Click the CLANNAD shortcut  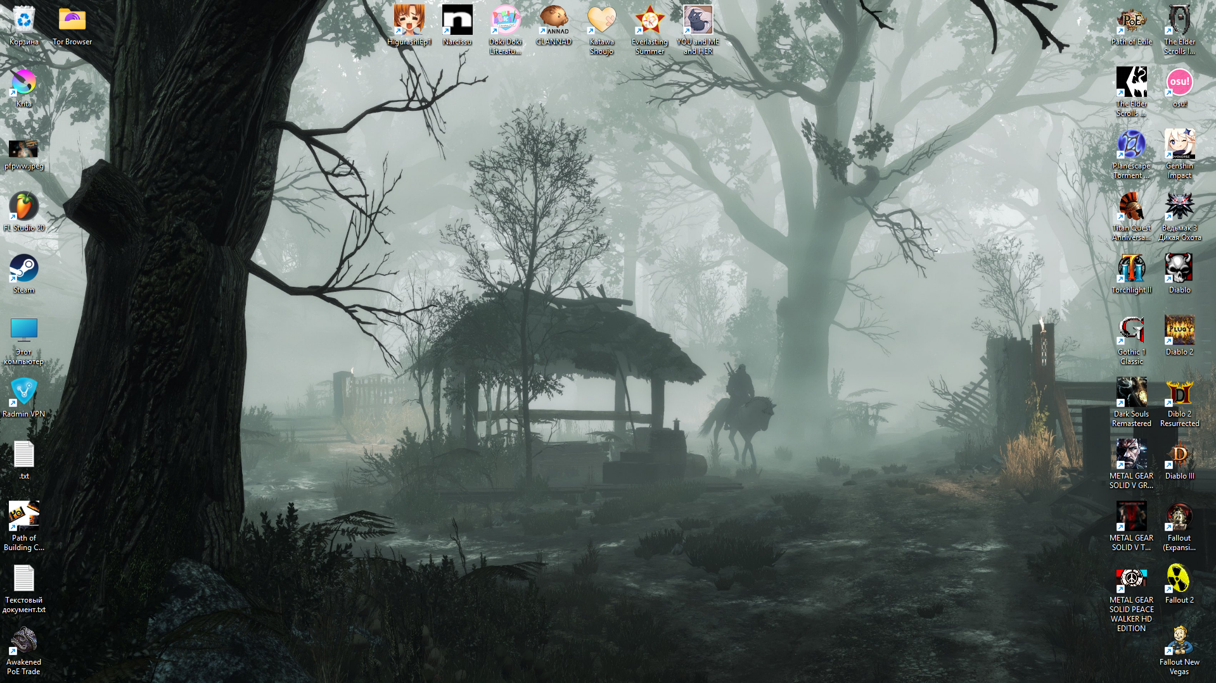tap(553, 26)
